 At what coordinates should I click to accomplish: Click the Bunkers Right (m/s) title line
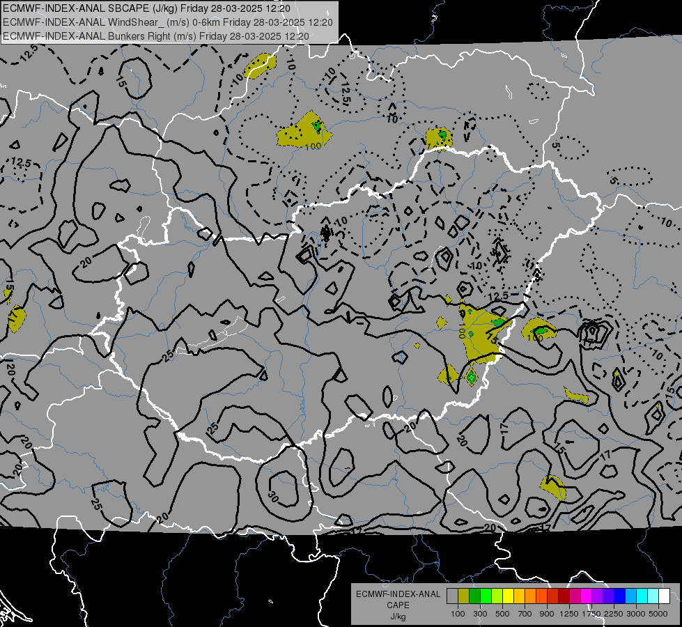click(156, 36)
